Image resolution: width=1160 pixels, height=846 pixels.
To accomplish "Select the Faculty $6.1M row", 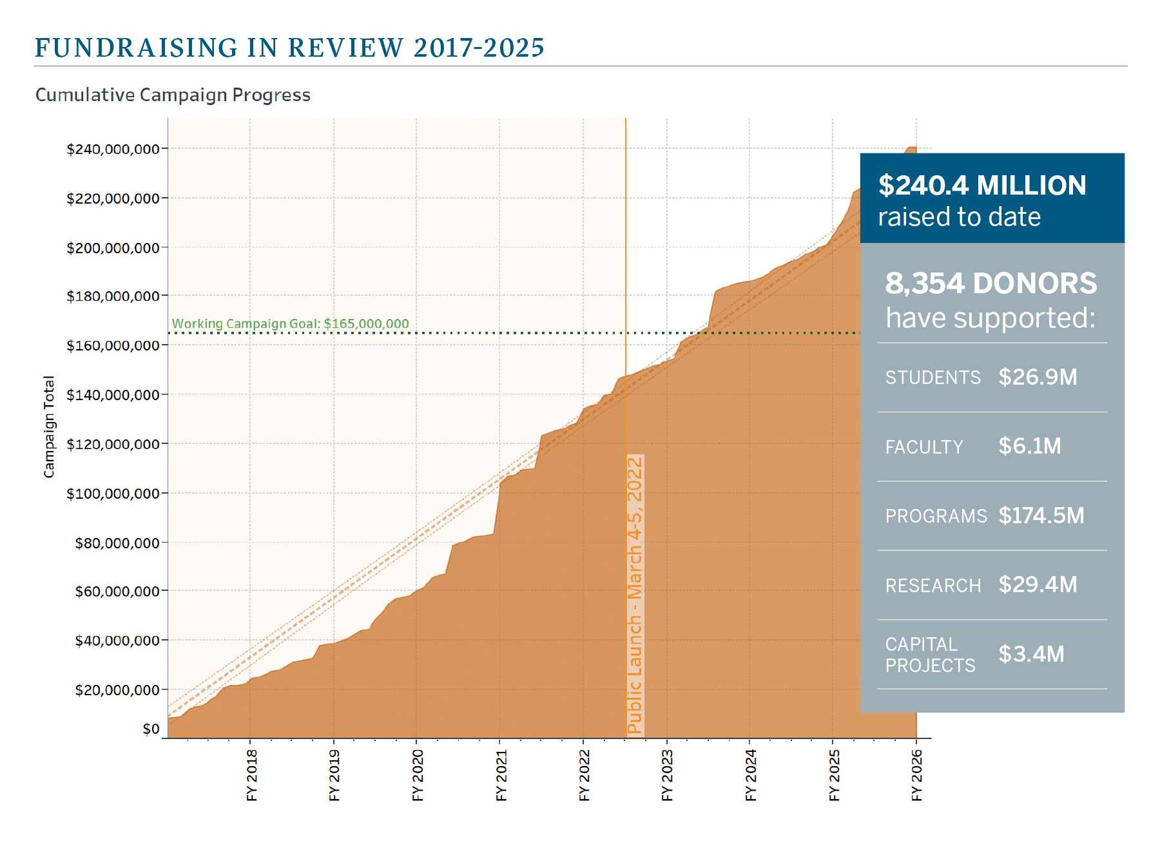I will tap(991, 447).
